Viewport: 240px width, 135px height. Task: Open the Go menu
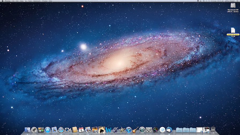pyautogui.click(x=26, y=1)
